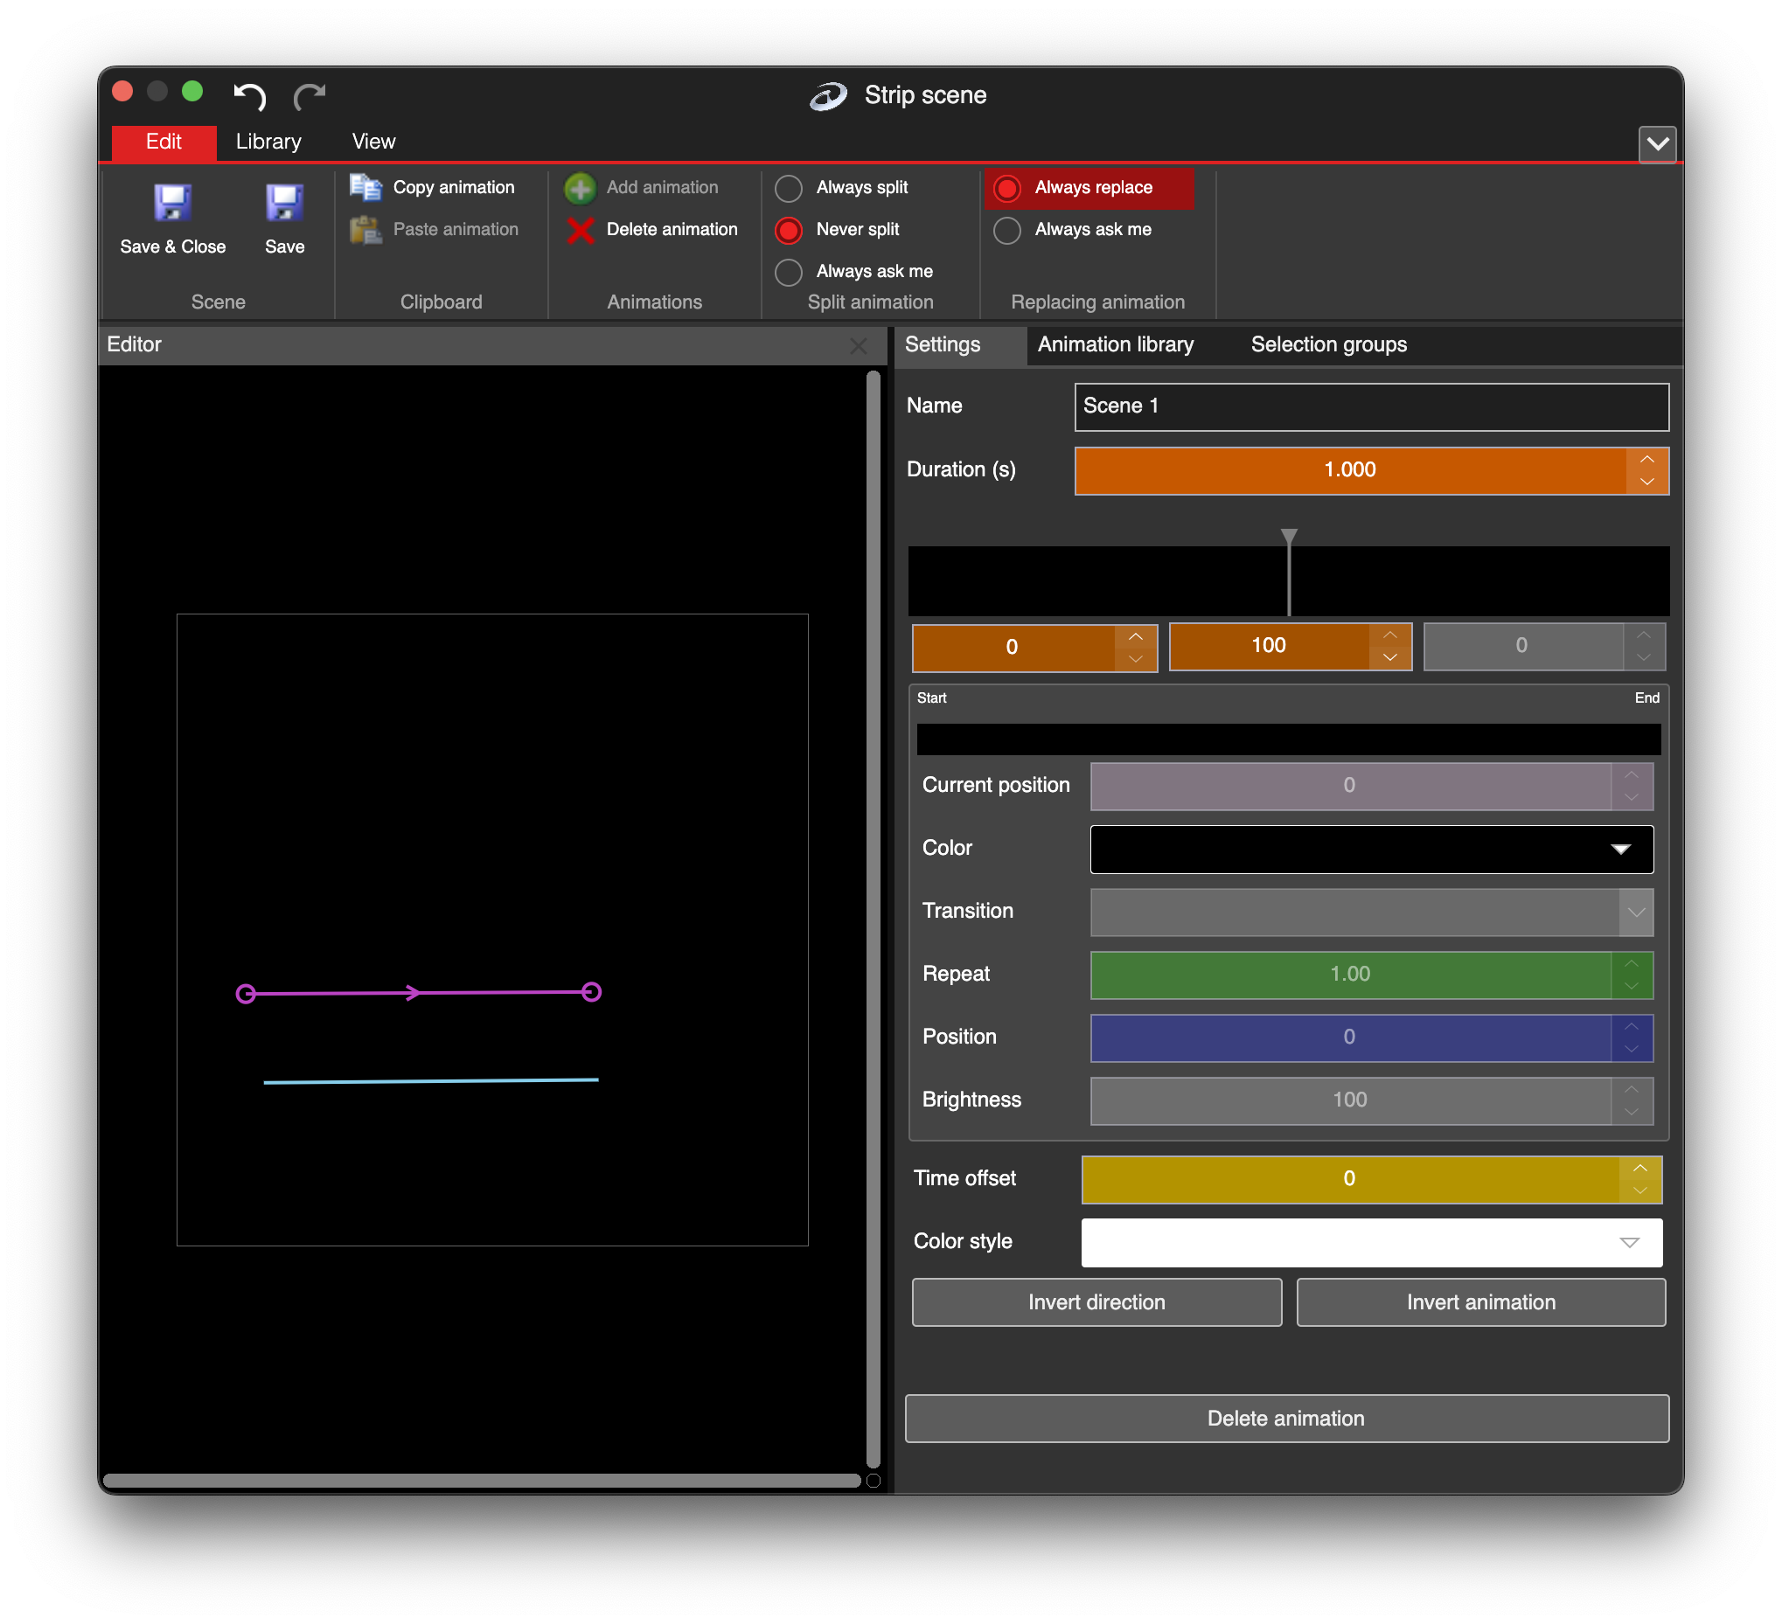Screen dimensions: 1782x1624
Task: Click Copy animation label in ribbon
Action: (x=454, y=187)
